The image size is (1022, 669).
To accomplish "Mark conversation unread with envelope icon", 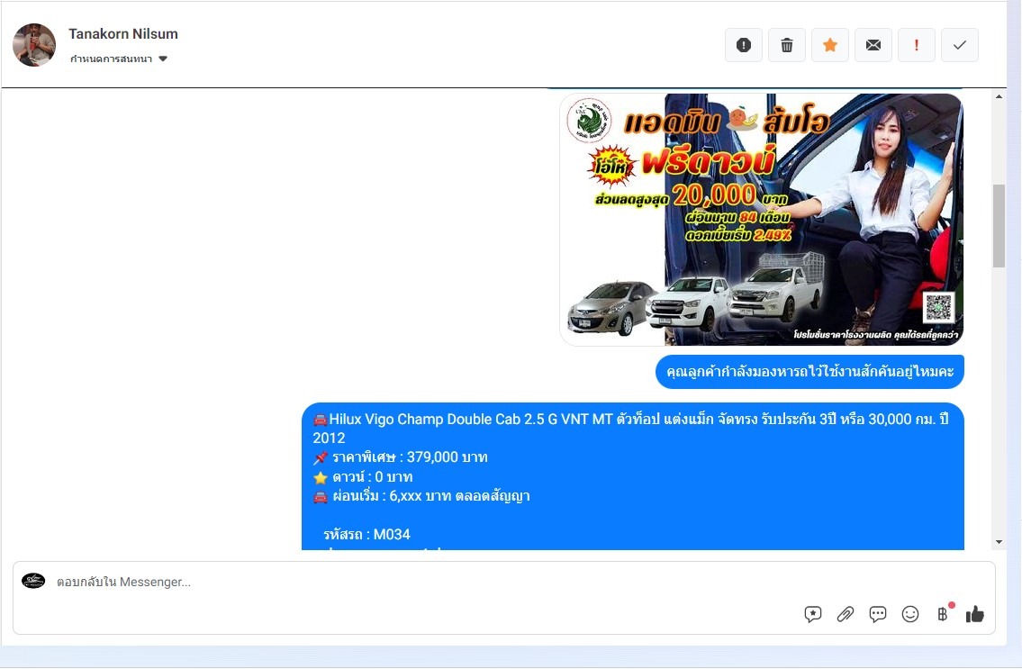I will tap(873, 45).
